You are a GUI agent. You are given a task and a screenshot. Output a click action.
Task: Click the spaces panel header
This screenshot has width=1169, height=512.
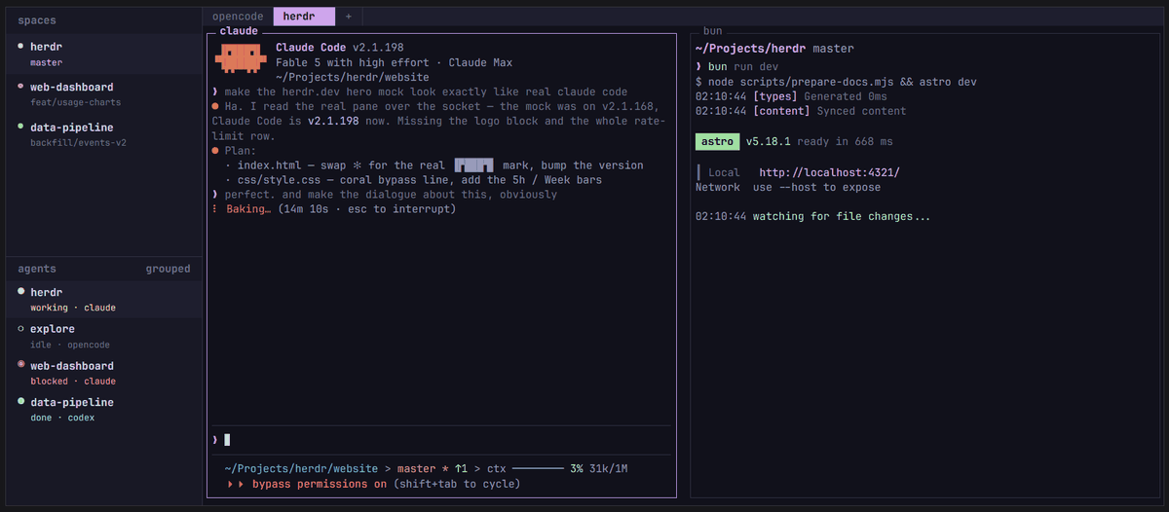pos(37,20)
